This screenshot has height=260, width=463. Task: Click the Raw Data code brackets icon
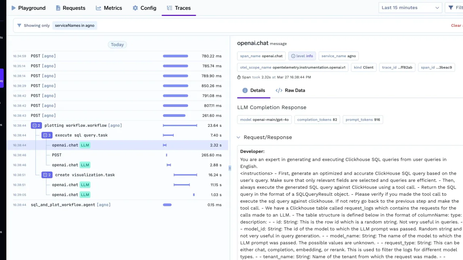279,90
